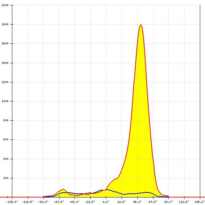The width and height of the screenshot is (205, 205).
Task: Click the x-axis label -112.5°
Action: pos(28,202)
